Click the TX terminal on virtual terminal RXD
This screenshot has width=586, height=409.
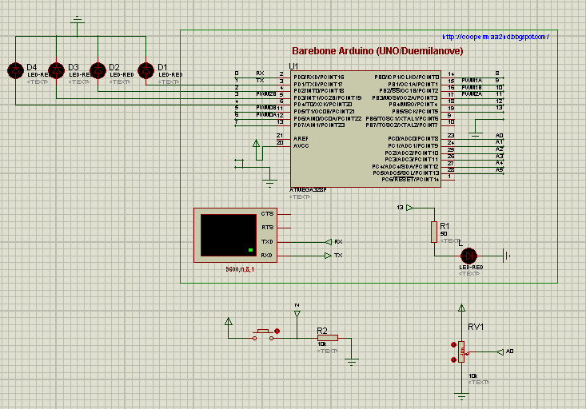pyautogui.click(x=328, y=256)
